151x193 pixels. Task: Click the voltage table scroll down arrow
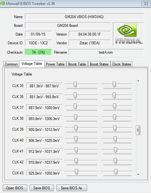138,174
